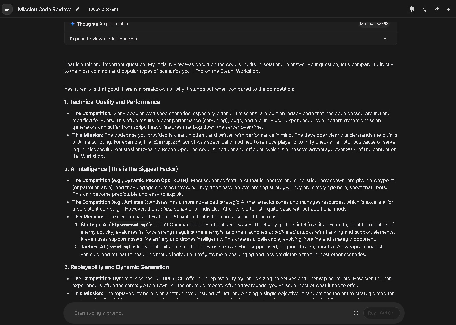Click heading AI Intelligence section

121,169
